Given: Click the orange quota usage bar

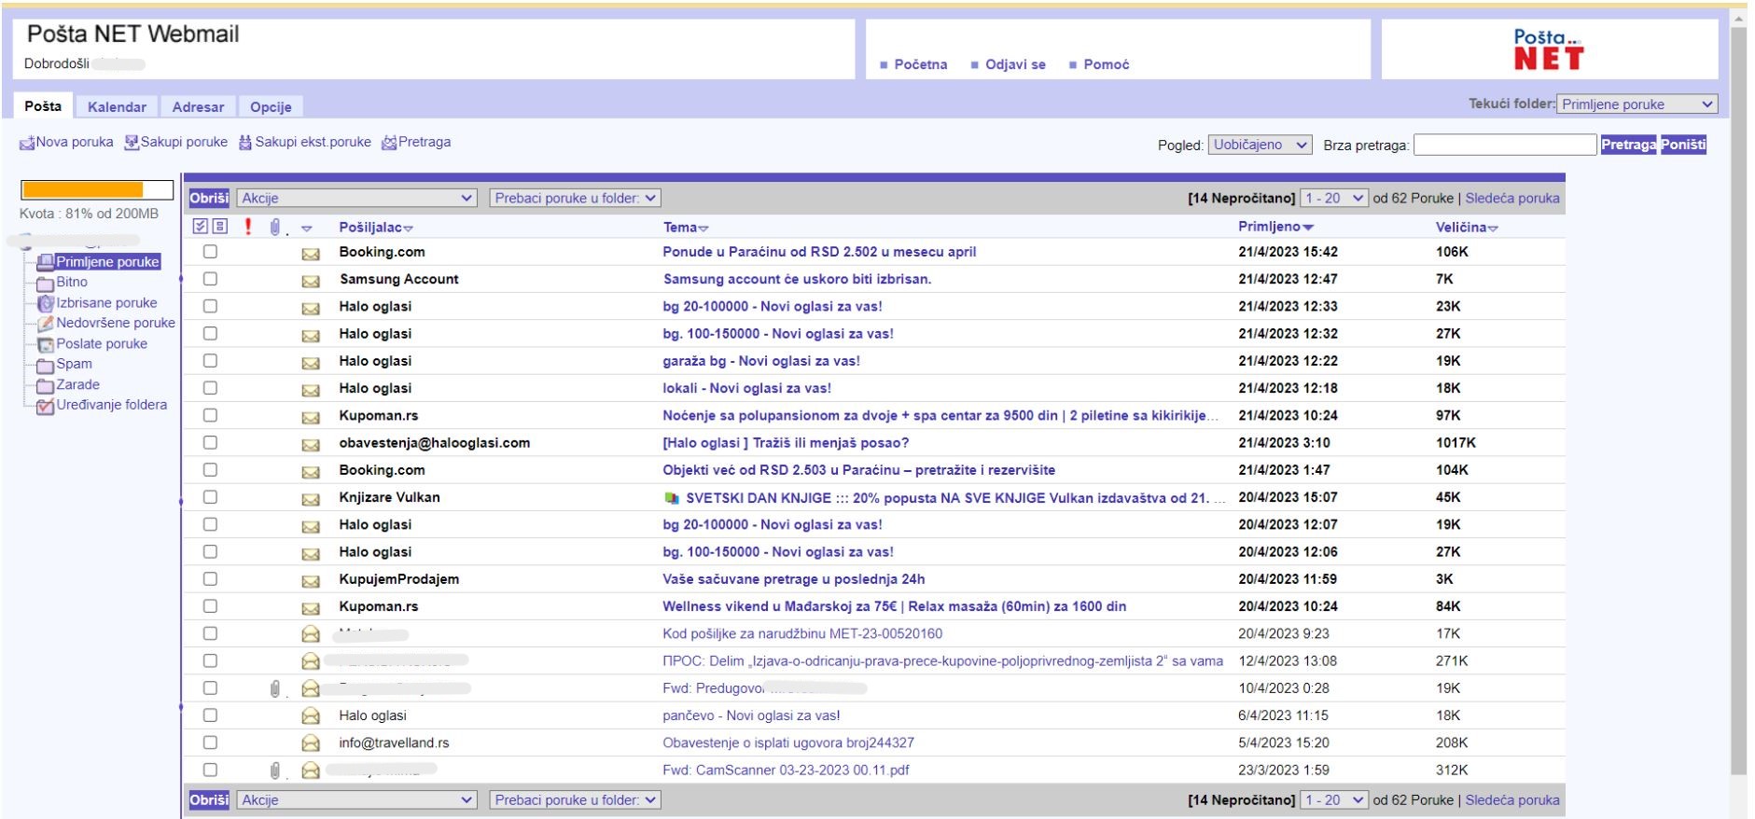Looking at the screenshot, I should pos(82,189).
